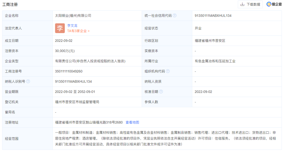Click registration number 350111110049260
Viewport: 283px width, 151px height.
click(x=69, y=71)
